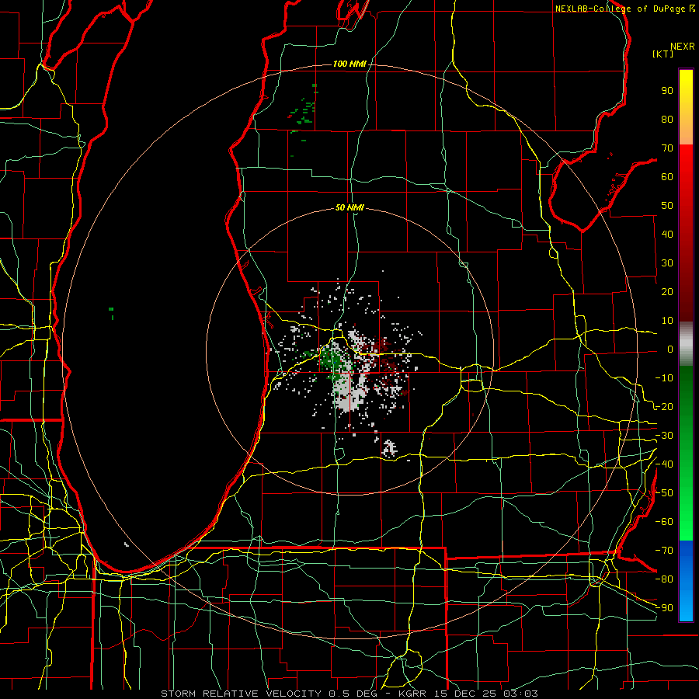Click the 40 value on the velocity scale
The image size is (699, 699).
pos(667,234)
